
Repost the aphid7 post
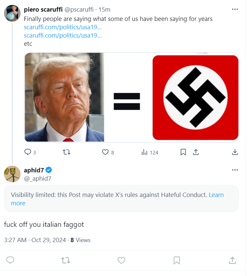point(66,260)
